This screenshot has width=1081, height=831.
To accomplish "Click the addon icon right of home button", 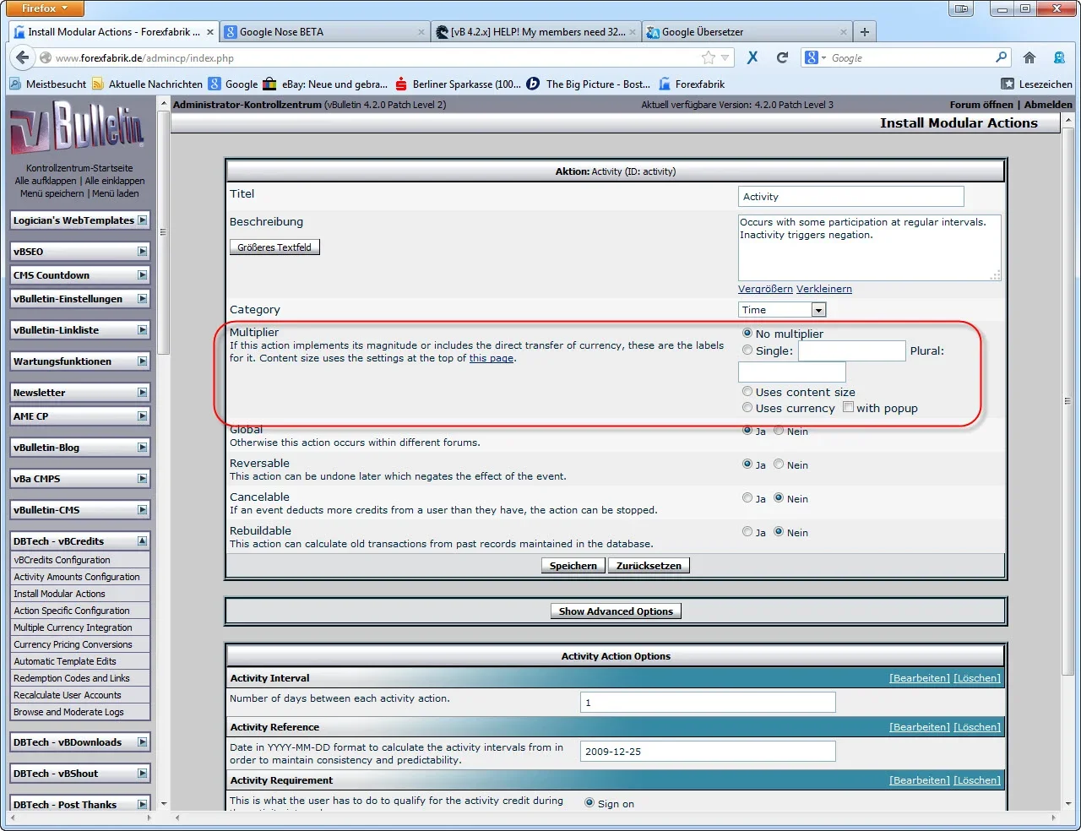I will pyautogui.click(x=1059, y=57).
